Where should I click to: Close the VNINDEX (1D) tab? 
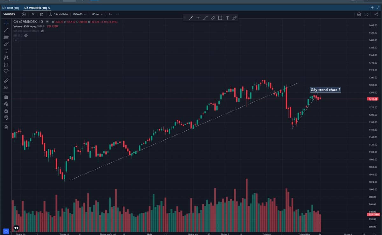49,8
